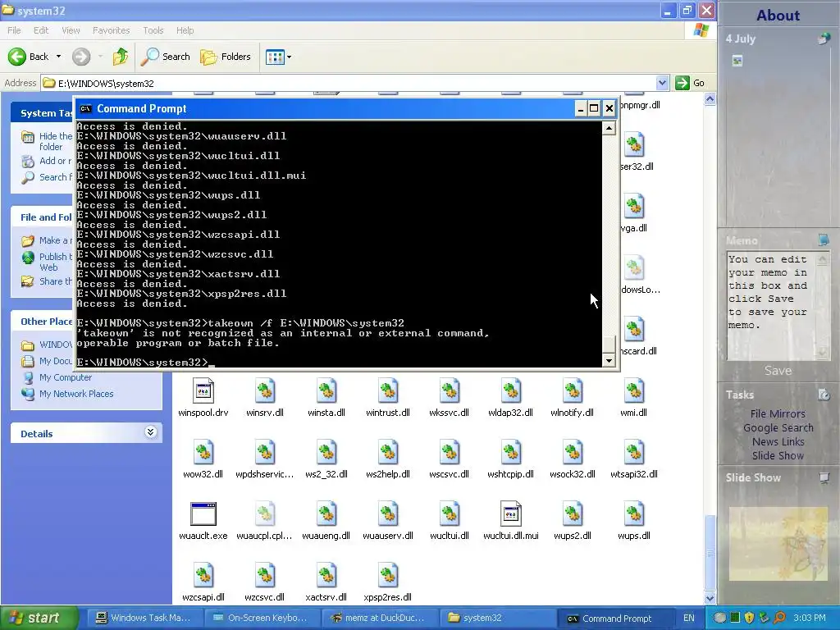The height and width of the screenshot is (630, 840).
Task: Select the xactsrv.dll file icon
Action: click(326, 575)
